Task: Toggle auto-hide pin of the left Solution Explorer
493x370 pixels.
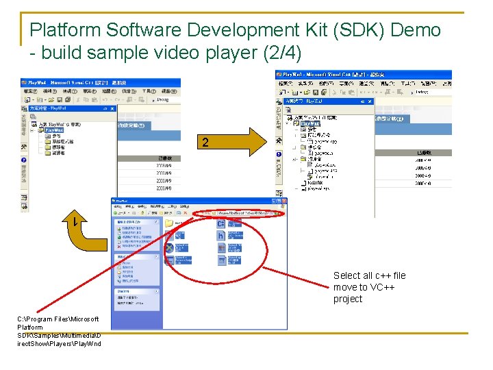Action: [x=105, y=108]
